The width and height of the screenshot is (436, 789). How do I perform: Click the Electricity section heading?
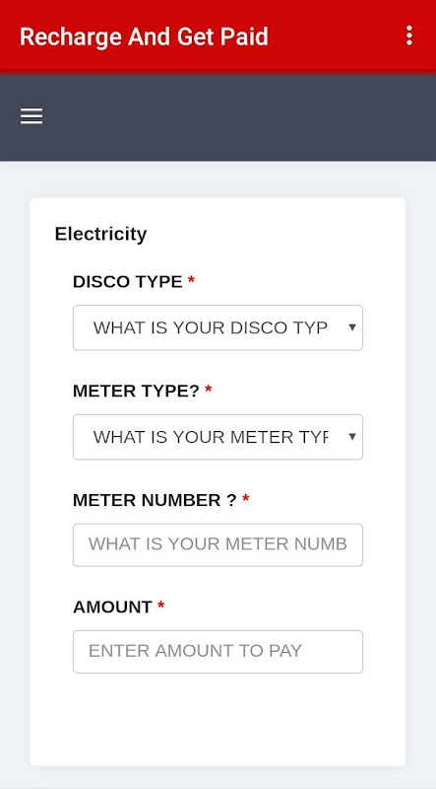tap(100, 234)
